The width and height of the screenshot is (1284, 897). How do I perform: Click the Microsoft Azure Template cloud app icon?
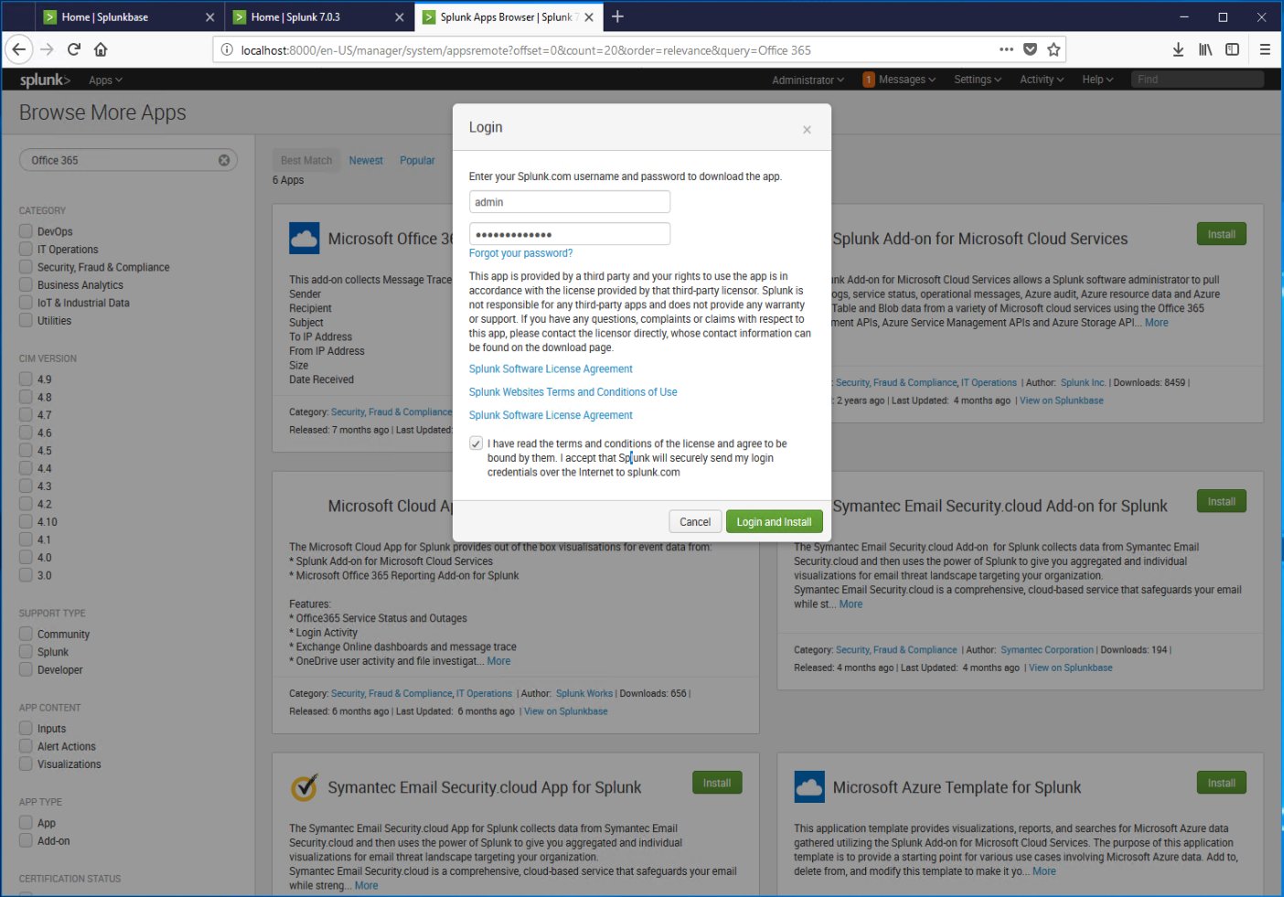(x=808, y=786)
